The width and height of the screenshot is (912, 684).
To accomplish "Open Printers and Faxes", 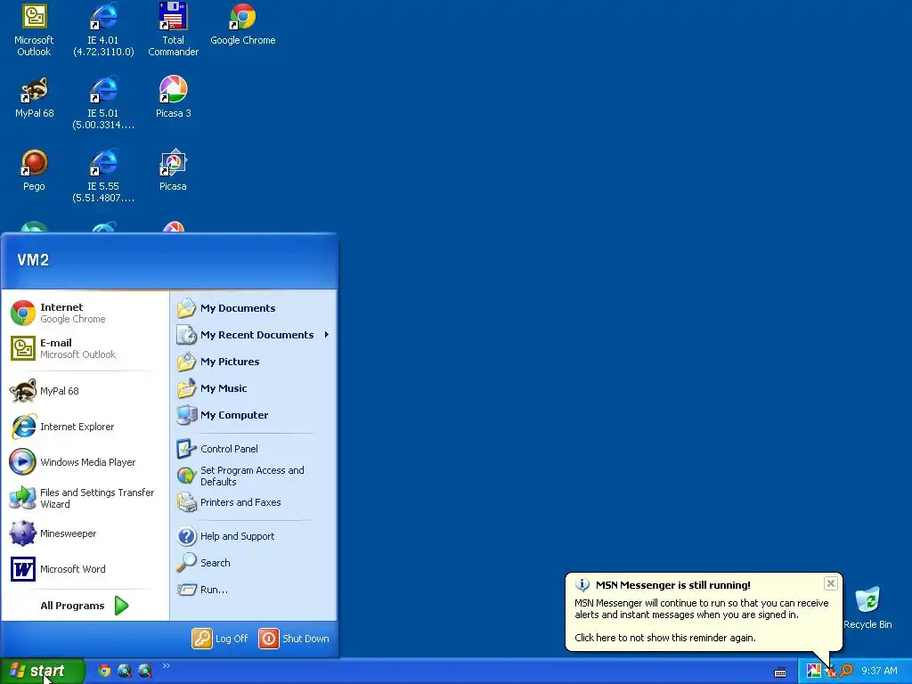I will (253, 502).
